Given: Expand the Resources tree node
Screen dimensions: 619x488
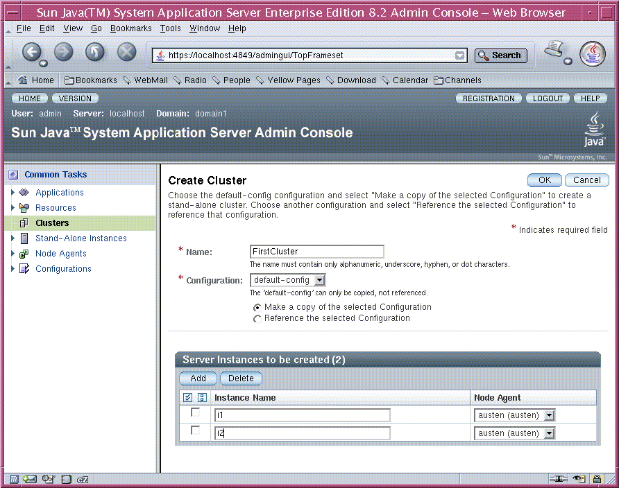Looking at the screenshot, I should (x=12, y=208).
